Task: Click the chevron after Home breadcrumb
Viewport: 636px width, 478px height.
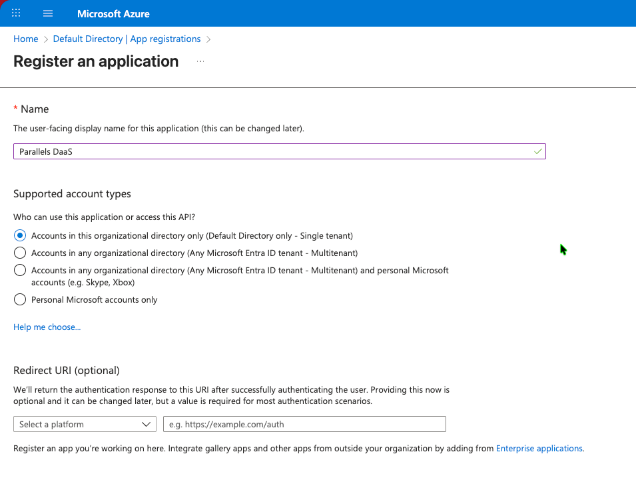Action: pyautogui.click(x=45, y=39)
